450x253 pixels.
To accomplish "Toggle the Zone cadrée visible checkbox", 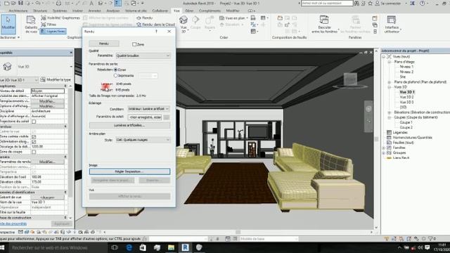I will click(34, 136).
